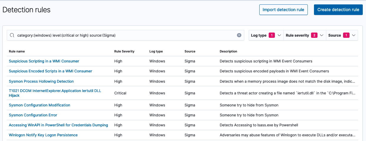The image size is (366, 141).
Task: Open Sysmon Configuration Error rule
Action: pyautogui.click(x=33, y=115)
